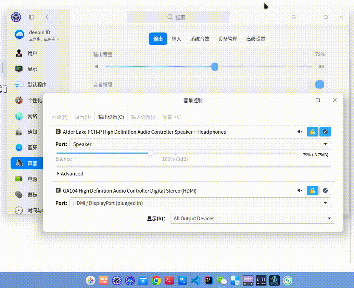Open Control Center gear icon in the dock
The width and height of the screenshot is (354, 288).
pos(117,280)
